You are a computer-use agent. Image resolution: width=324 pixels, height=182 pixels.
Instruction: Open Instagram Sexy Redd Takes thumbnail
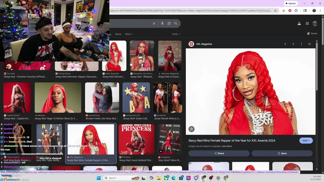pyautogui.click(x=170, y=139)
